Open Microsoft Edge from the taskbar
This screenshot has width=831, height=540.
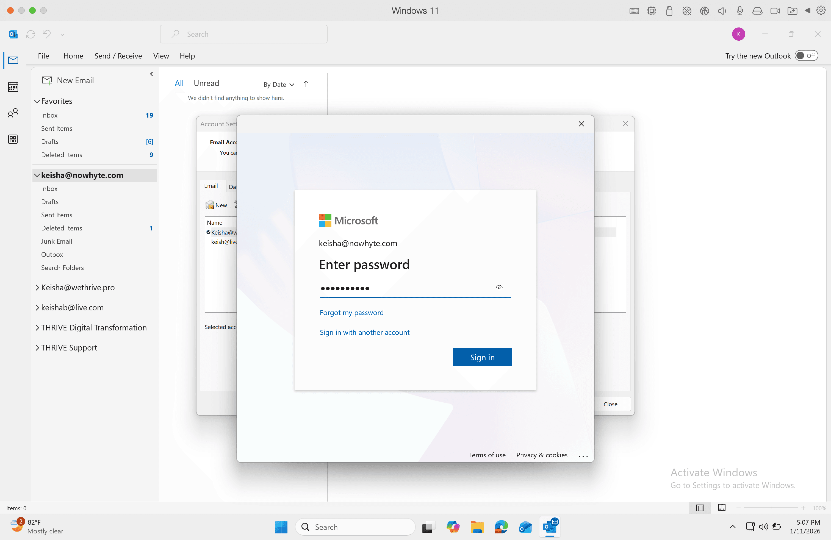tap(501, 527)
